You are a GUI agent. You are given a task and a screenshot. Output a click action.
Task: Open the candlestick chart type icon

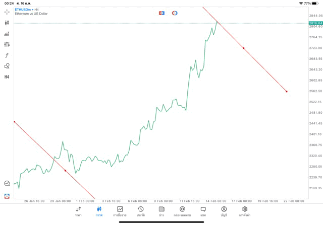(7, 23)
